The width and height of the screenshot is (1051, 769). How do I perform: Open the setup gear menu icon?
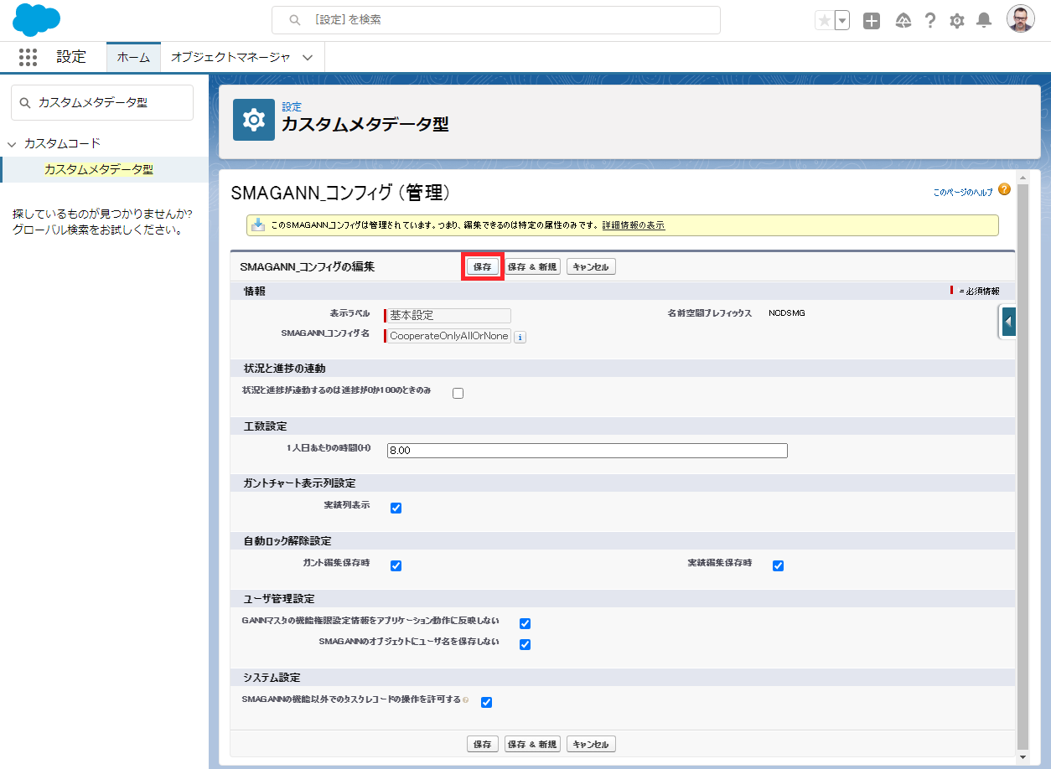click(x=957, y=21)
